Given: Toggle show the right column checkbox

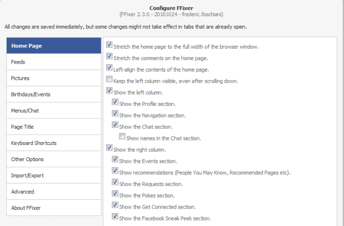Looking at the screenshot, I should point(109,149).
